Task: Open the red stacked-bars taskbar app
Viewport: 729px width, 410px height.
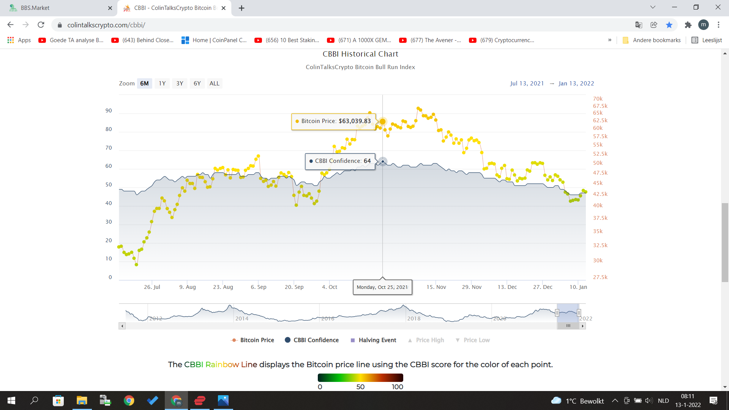Action: point(199,401)
